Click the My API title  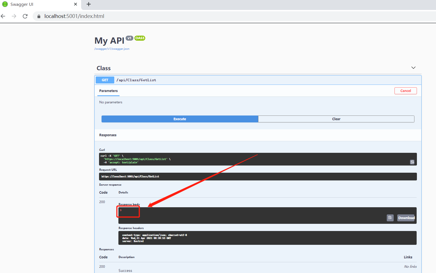(109, 41)
